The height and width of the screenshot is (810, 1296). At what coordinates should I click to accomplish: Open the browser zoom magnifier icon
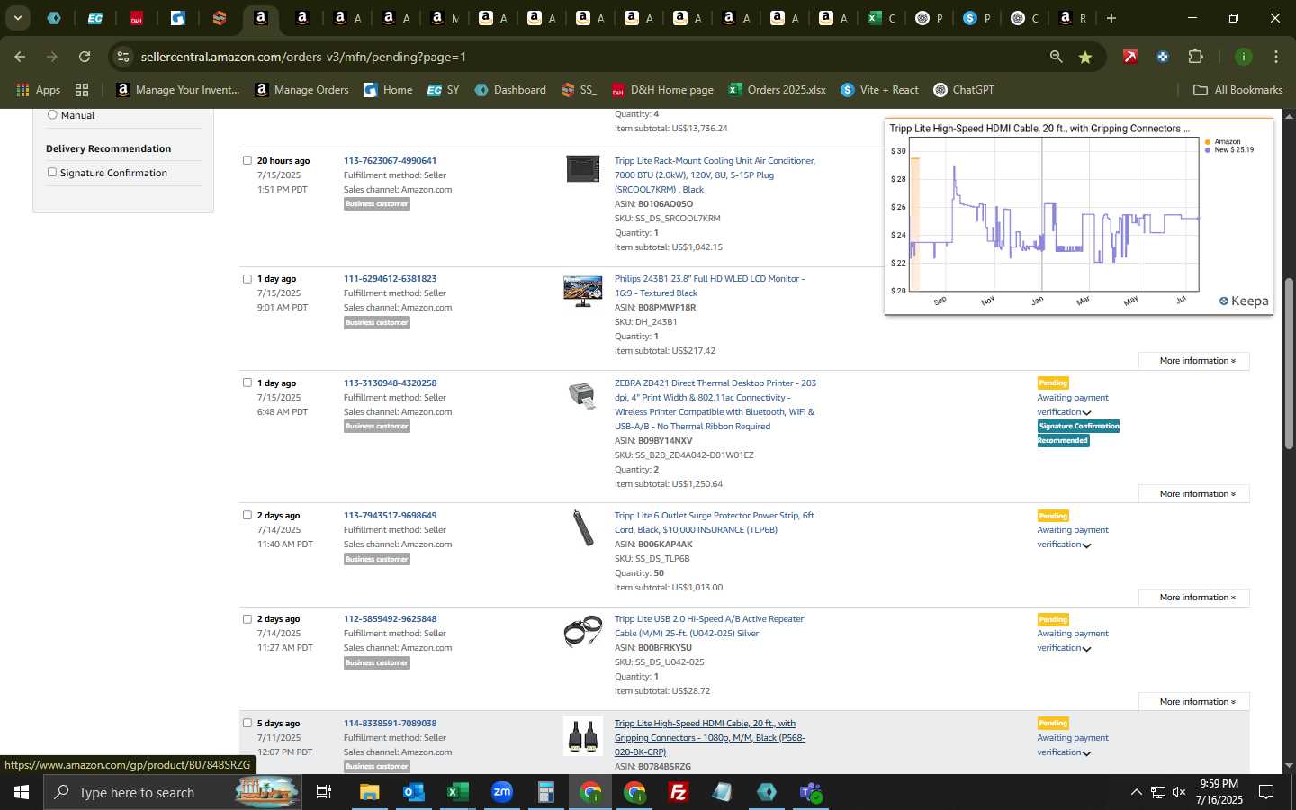click(x=1056, y=57)
